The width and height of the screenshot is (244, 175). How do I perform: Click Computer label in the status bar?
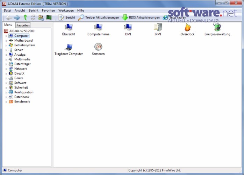pyautogui.click(x=15, y=170)
